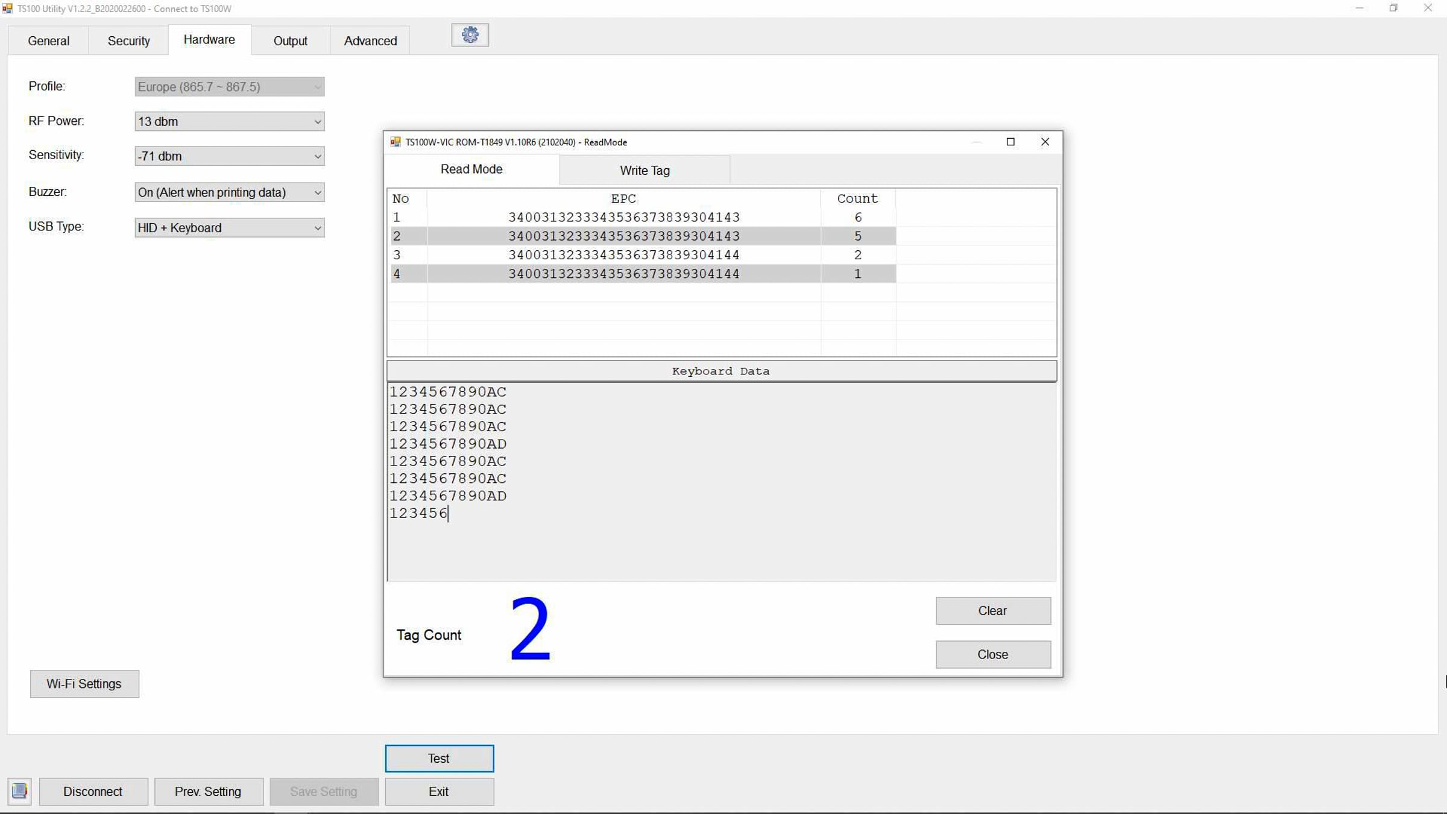Image resolution: width=1447 pixels, height=814 pixels.
Task: Click the EPC column header
Action: click(x=623, y=198)
